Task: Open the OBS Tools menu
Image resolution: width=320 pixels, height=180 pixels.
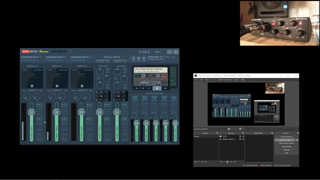Action: pyautogui.click(x=236, y=80)
